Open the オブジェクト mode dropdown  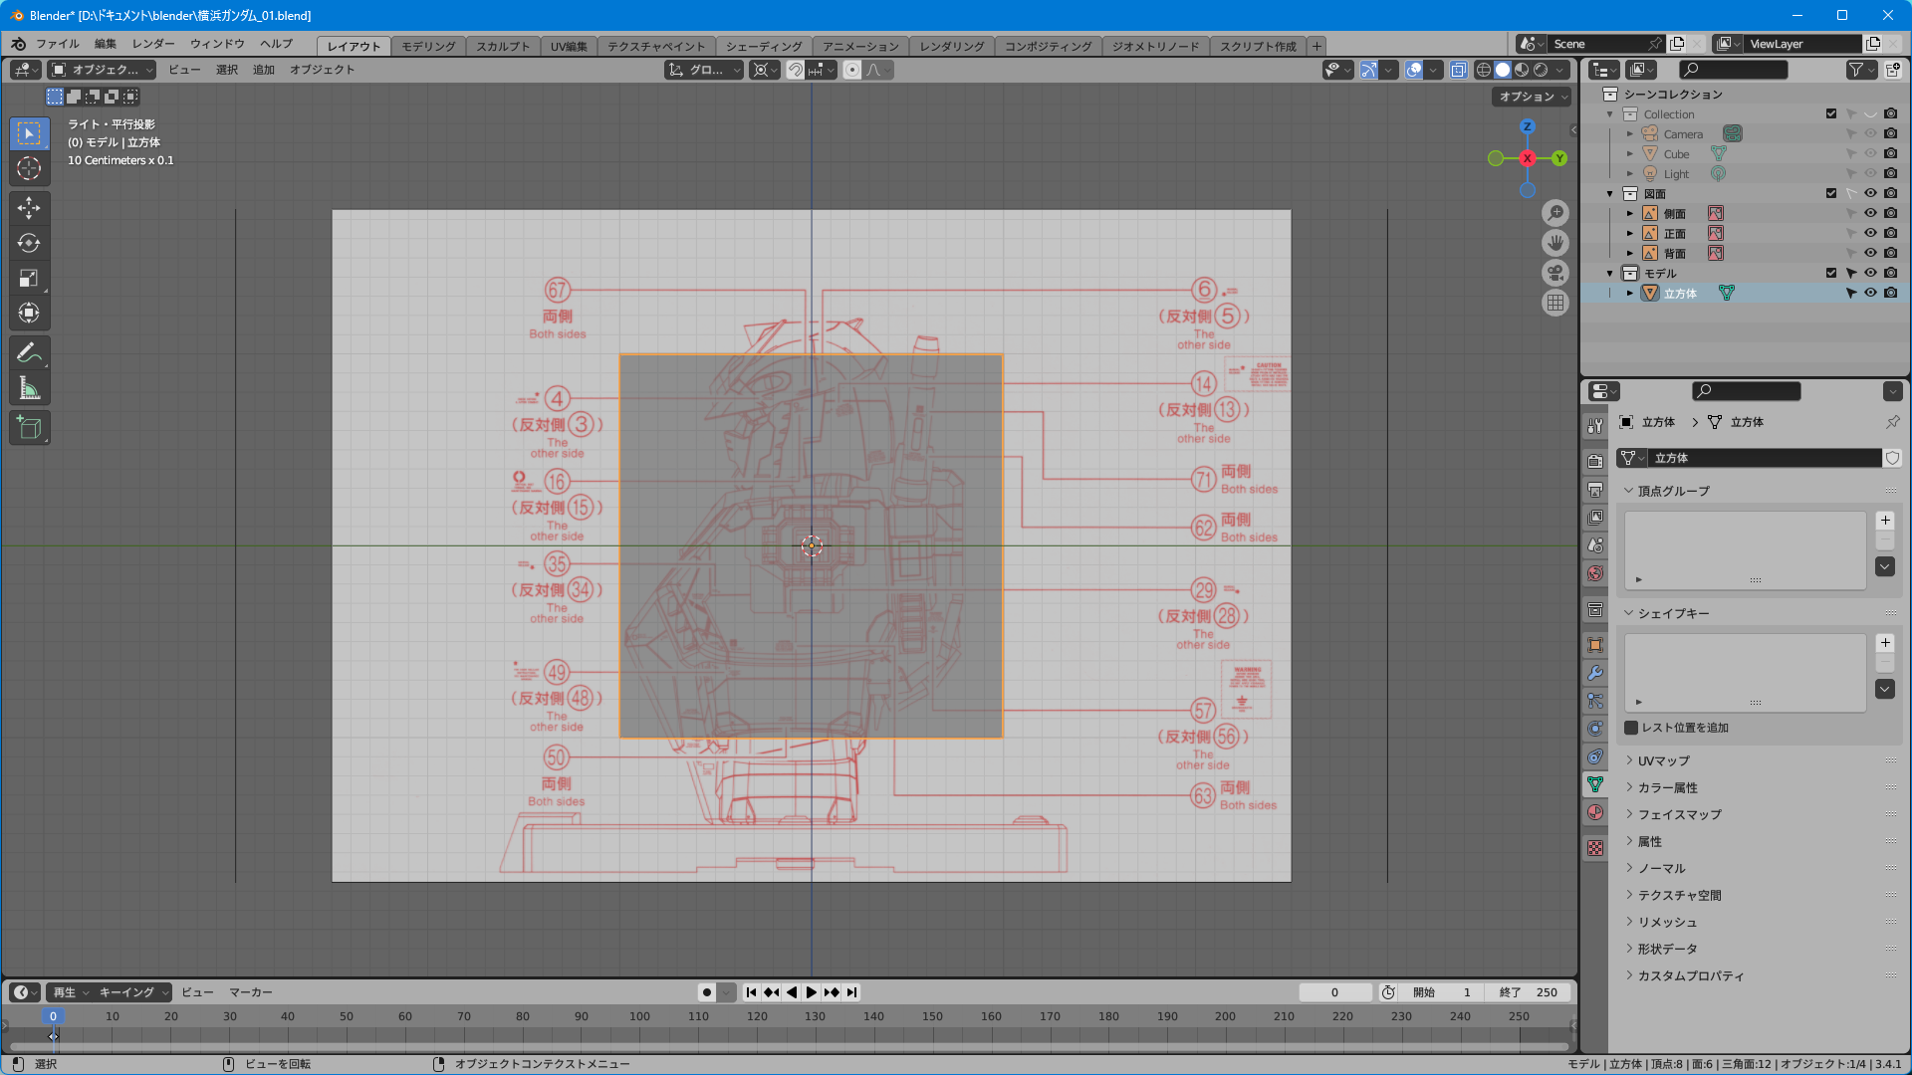pyautogui.click(x=103, y=70)
